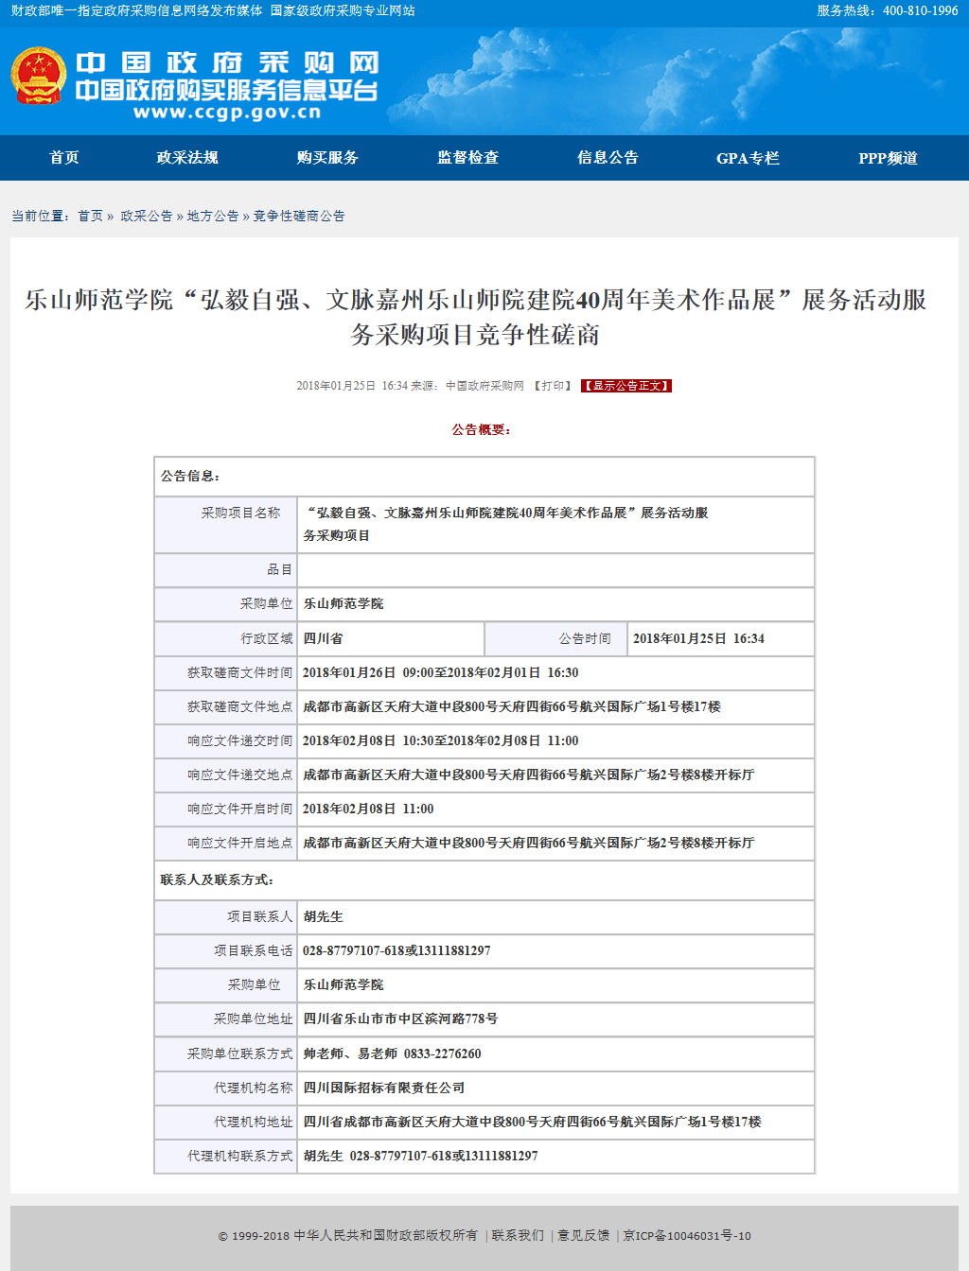Open breadcrumb link 地方公告
Viewport: 969px width, 1271px height.
[213, 216]
